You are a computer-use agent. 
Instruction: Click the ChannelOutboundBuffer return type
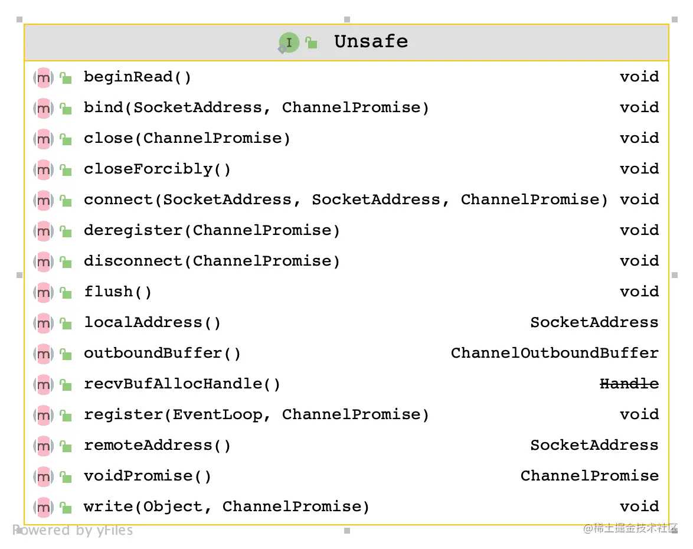point(554,354)
